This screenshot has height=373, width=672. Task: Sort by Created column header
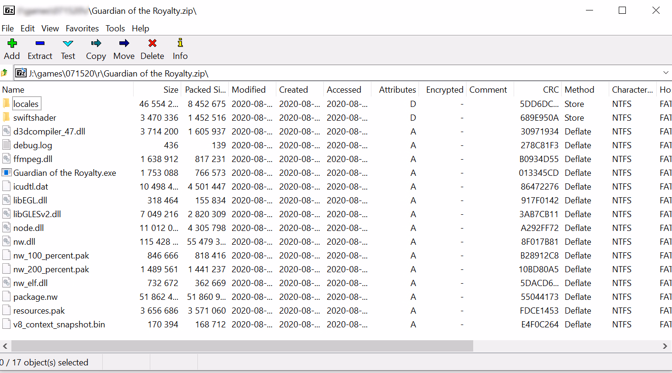pos(300,89)
